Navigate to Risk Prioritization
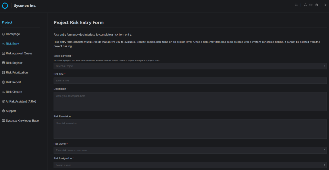The width and height of the screenshot is (329, 170). [17, 73]
